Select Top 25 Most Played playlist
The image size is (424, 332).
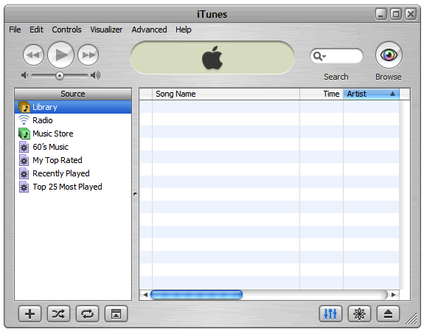(x=73, y=187)
